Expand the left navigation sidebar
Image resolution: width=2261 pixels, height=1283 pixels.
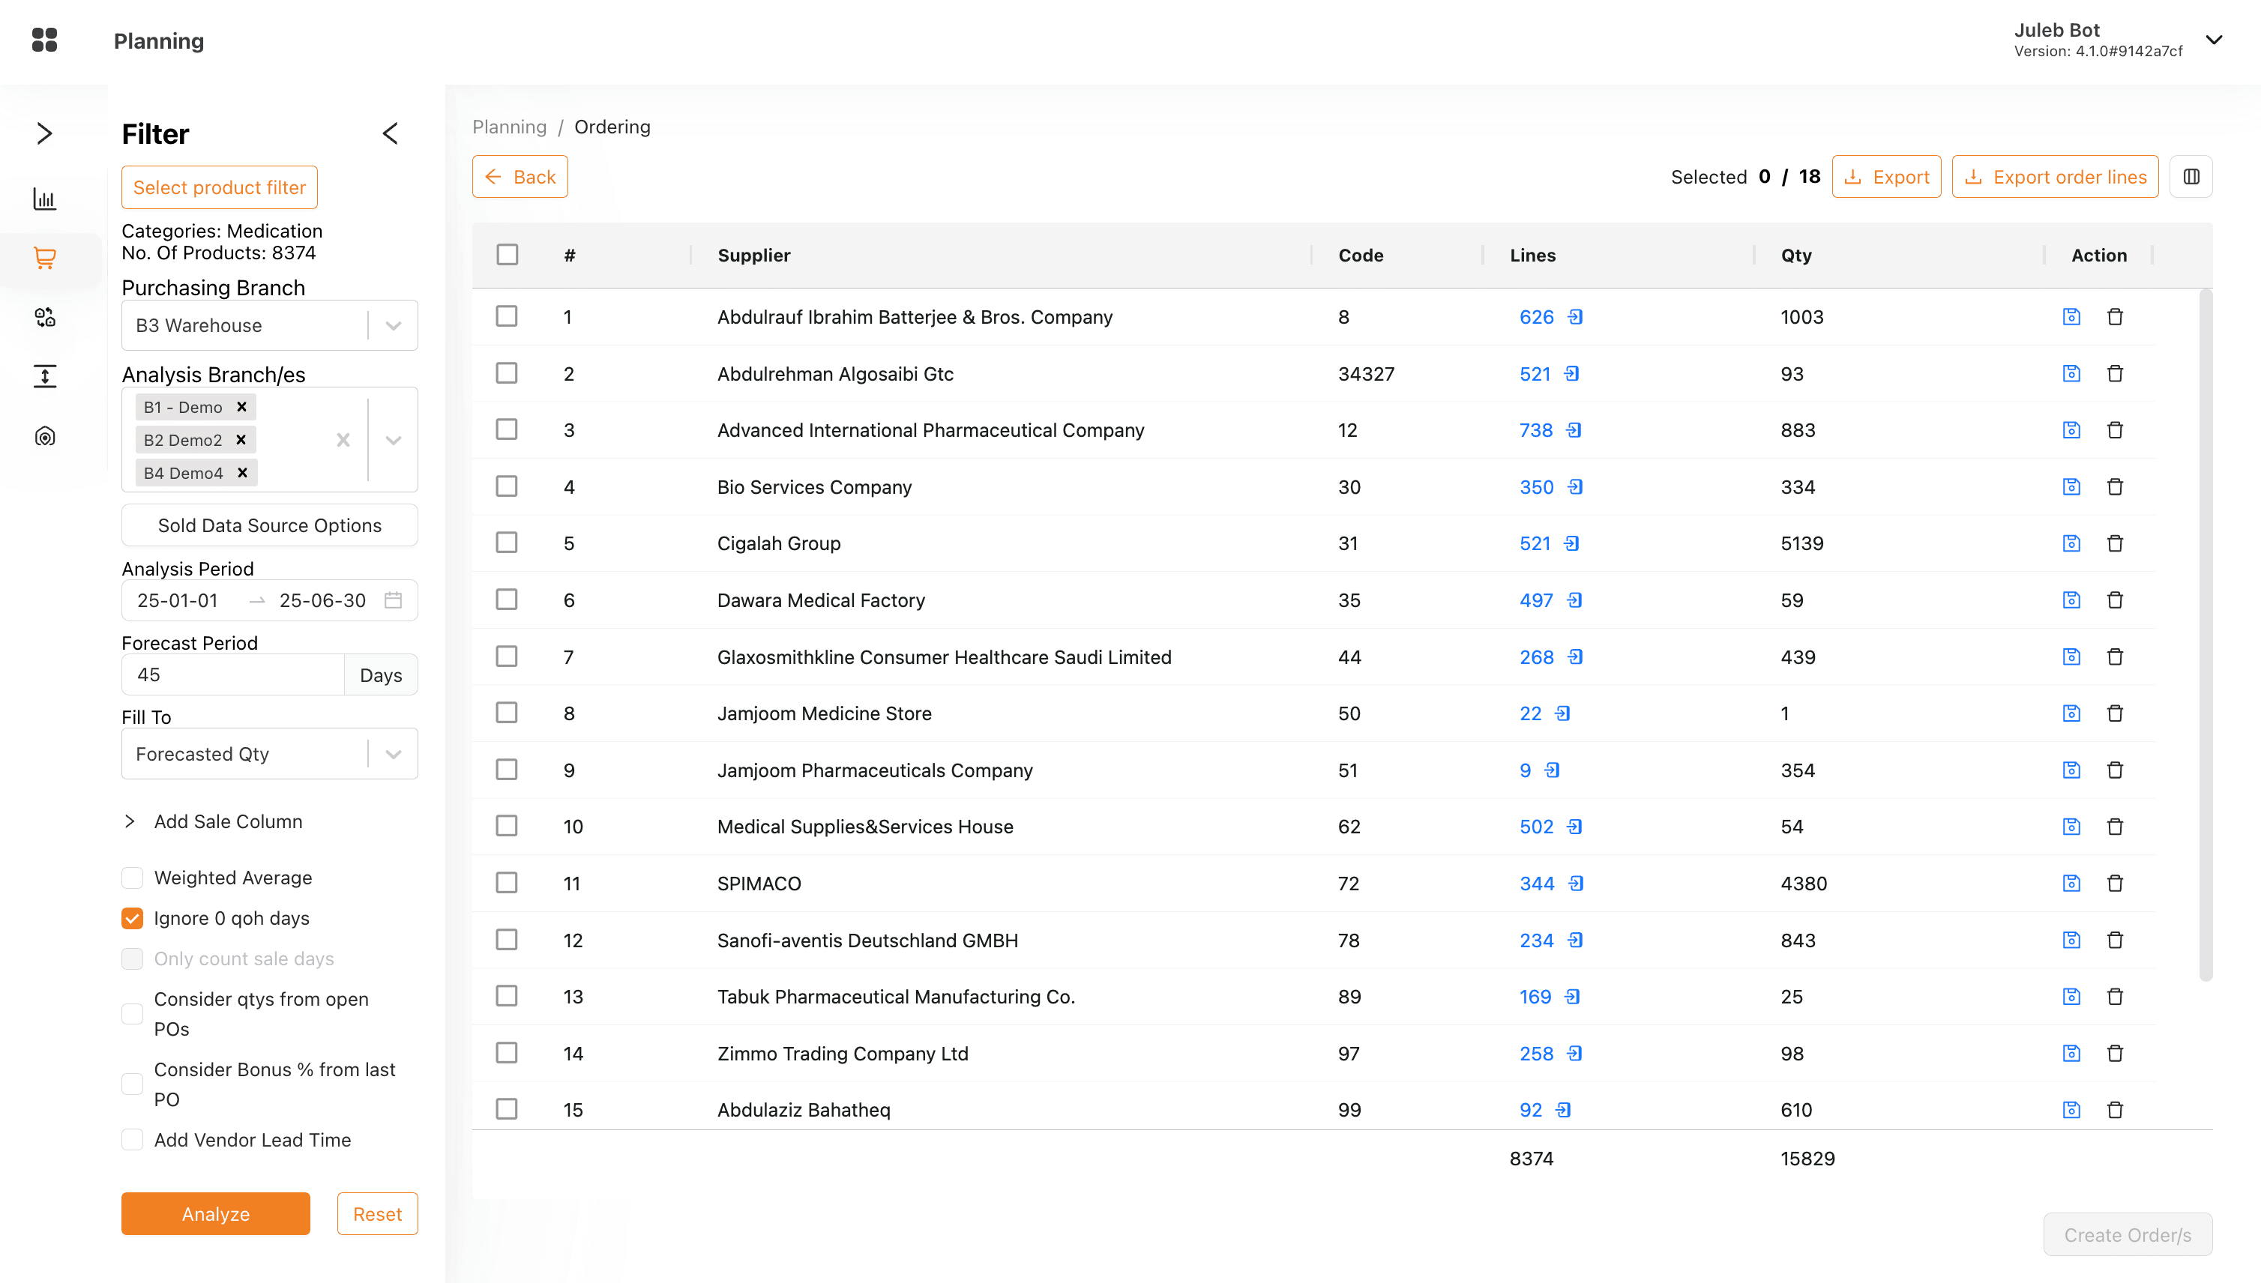tap(44, 133)
